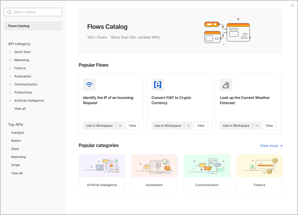The width and height of the screenshot is (298, 215).
Task: Select HubSpot under Top APIs
Action: [x=18, y=133]
